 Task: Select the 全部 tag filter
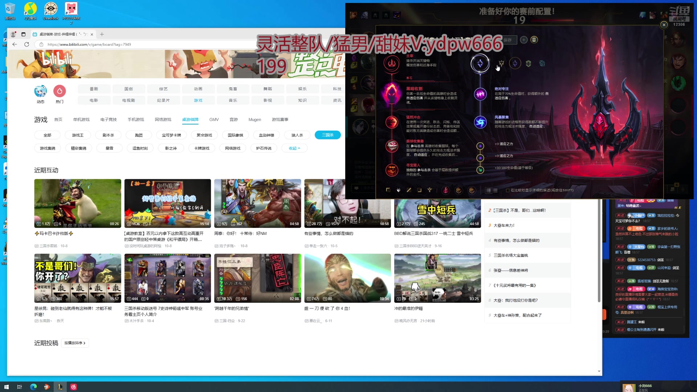47,135
